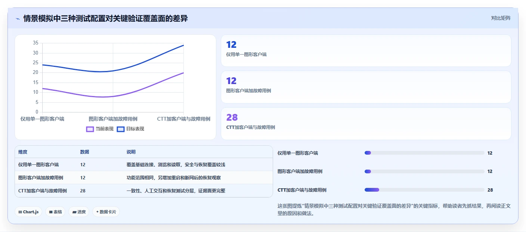Click the x-axis label 图形客户端加故障用例
Viewport: 526px width, 232px height.
(113, 119)
